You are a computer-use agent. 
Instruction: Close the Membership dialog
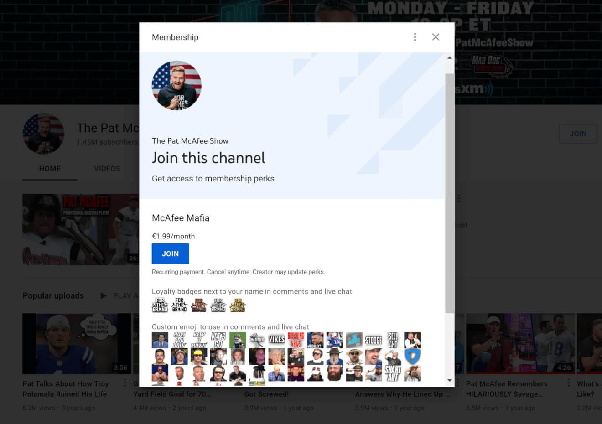[x=436, y=37]
